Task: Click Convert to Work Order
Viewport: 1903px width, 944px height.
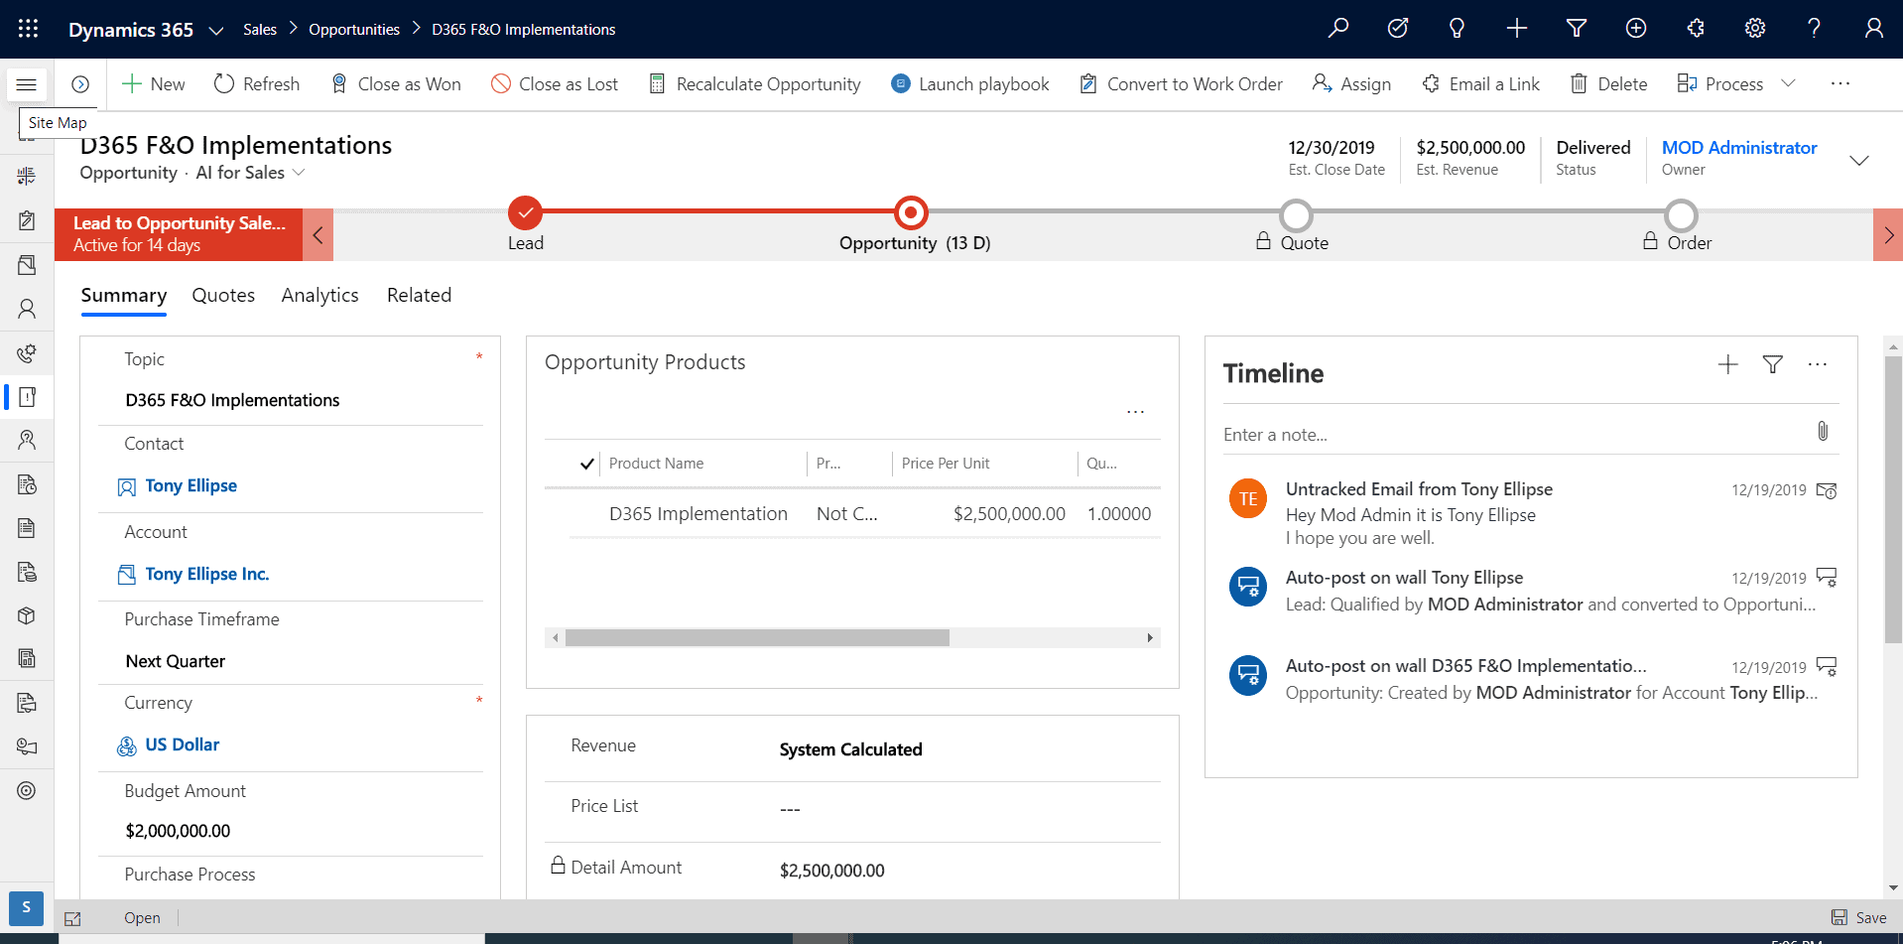Action: [1181, 84]
